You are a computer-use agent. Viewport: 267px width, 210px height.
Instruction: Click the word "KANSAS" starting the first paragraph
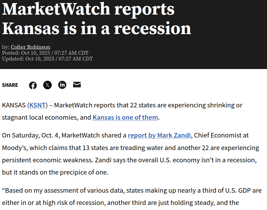pyautogui.click(x=14, y=105)
